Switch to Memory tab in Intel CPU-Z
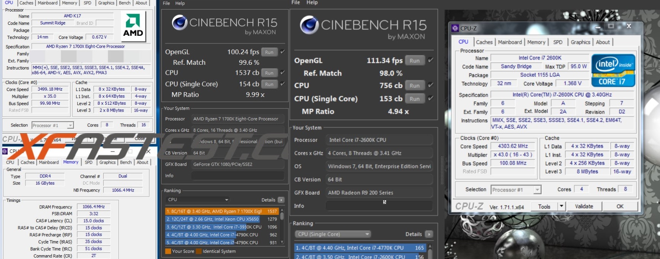The image size is (660, 259). [536, 42]
